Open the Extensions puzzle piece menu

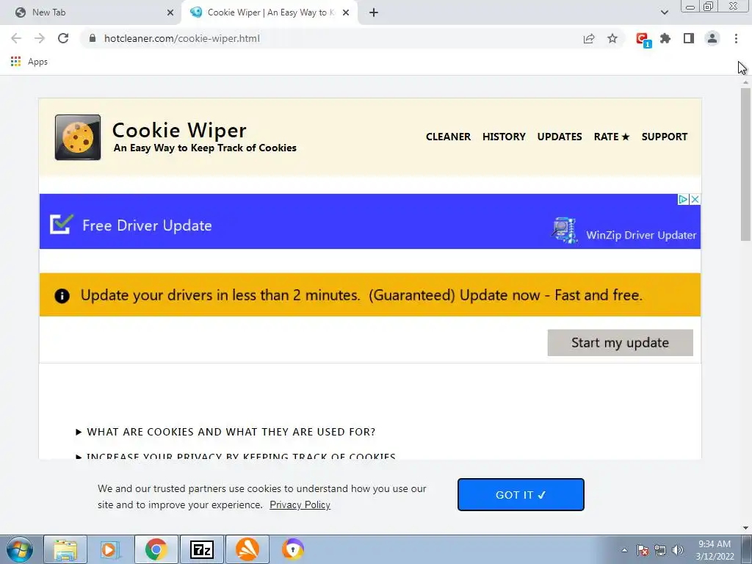coord(665,38)
